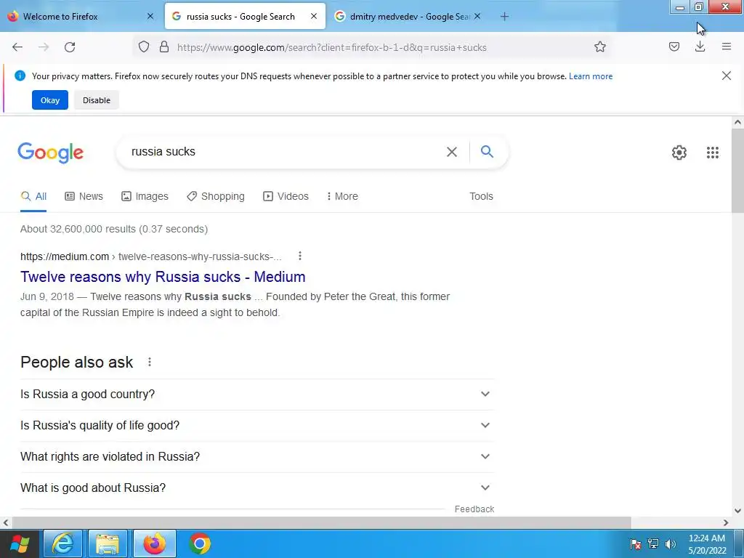Viewport: 744px width, 558px height.
Task: Open clock and date in system tray
Action: coord(707,544)
